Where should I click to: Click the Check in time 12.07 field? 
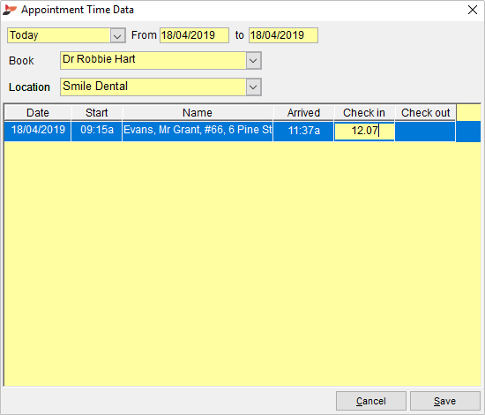coord(364,131)
